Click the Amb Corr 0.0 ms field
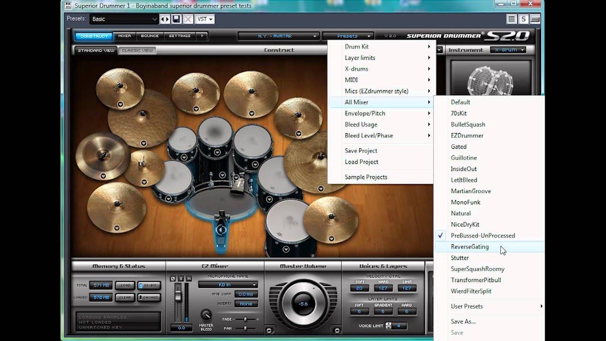 click(246, 294)
